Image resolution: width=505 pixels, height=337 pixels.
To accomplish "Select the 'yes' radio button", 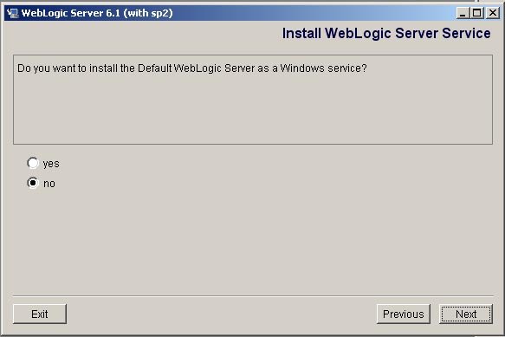I will pyautogui.click(x=33, y=164).
